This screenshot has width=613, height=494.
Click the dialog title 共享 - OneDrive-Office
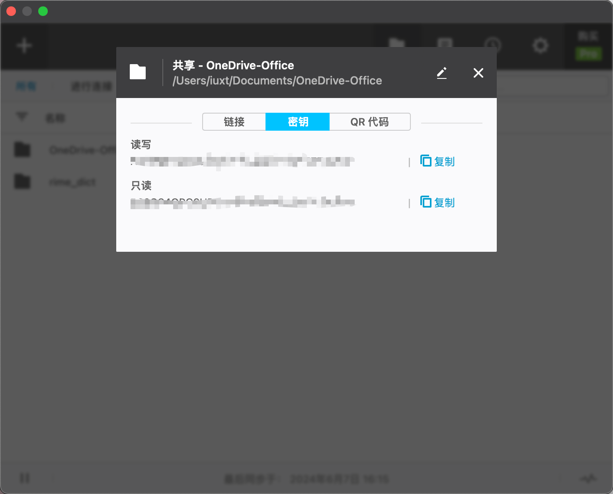click(x=233, y=65)
